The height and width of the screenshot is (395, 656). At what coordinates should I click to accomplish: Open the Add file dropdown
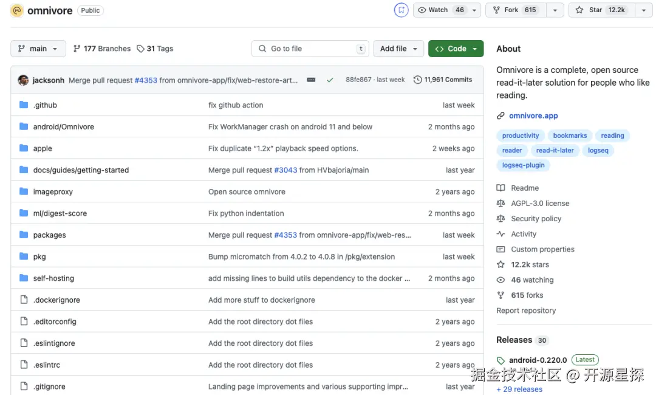click(398, 49)
